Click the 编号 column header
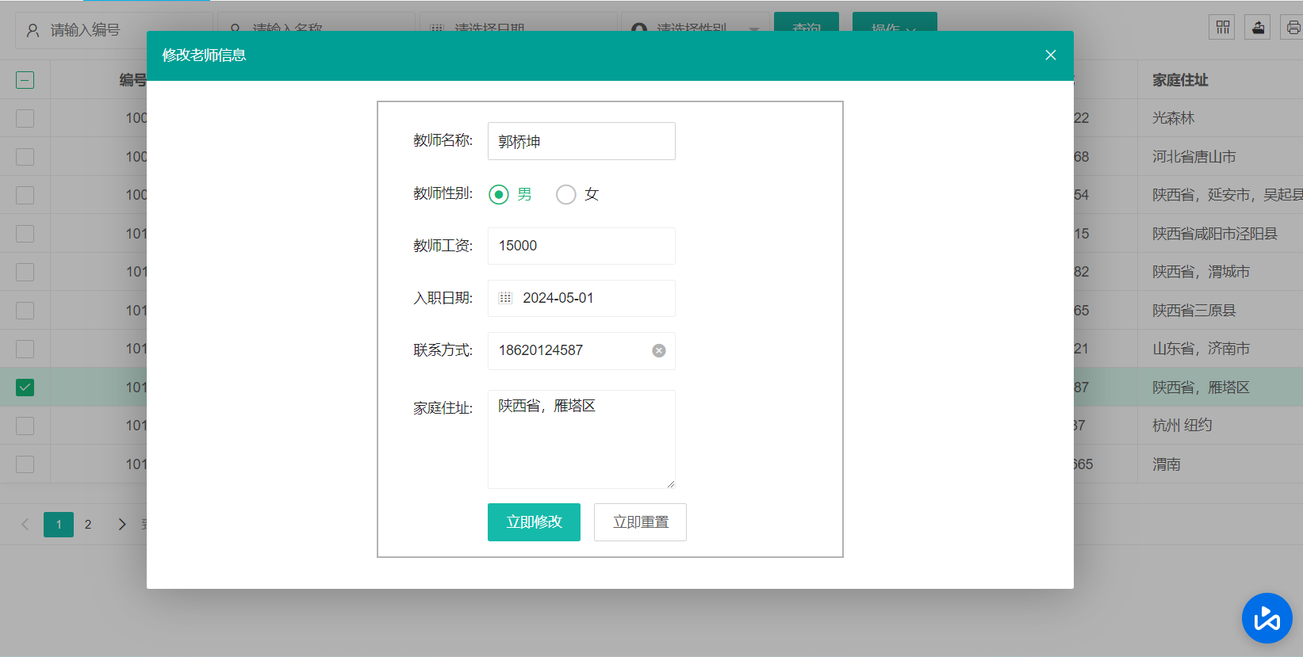 tap(133, 80)
